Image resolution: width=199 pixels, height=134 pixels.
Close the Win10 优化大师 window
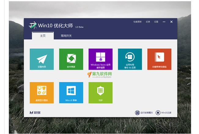pos(171,22)
